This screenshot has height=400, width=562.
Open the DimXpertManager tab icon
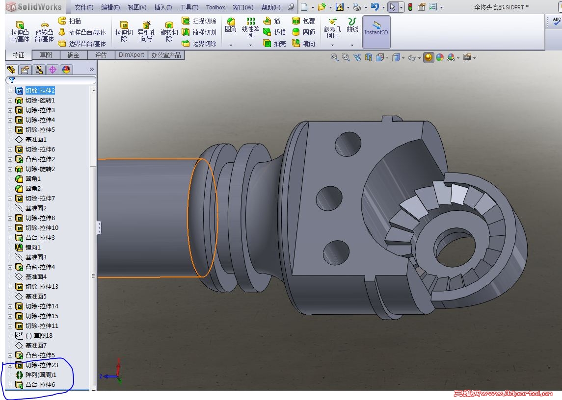[53, 70]
